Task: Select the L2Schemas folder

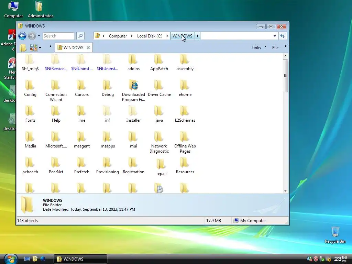Action: (185, 114)
